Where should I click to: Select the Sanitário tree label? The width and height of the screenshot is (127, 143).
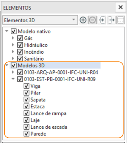click(x=34, y=59)
